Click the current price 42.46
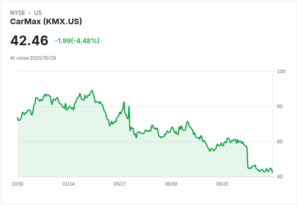 (29, 40)
